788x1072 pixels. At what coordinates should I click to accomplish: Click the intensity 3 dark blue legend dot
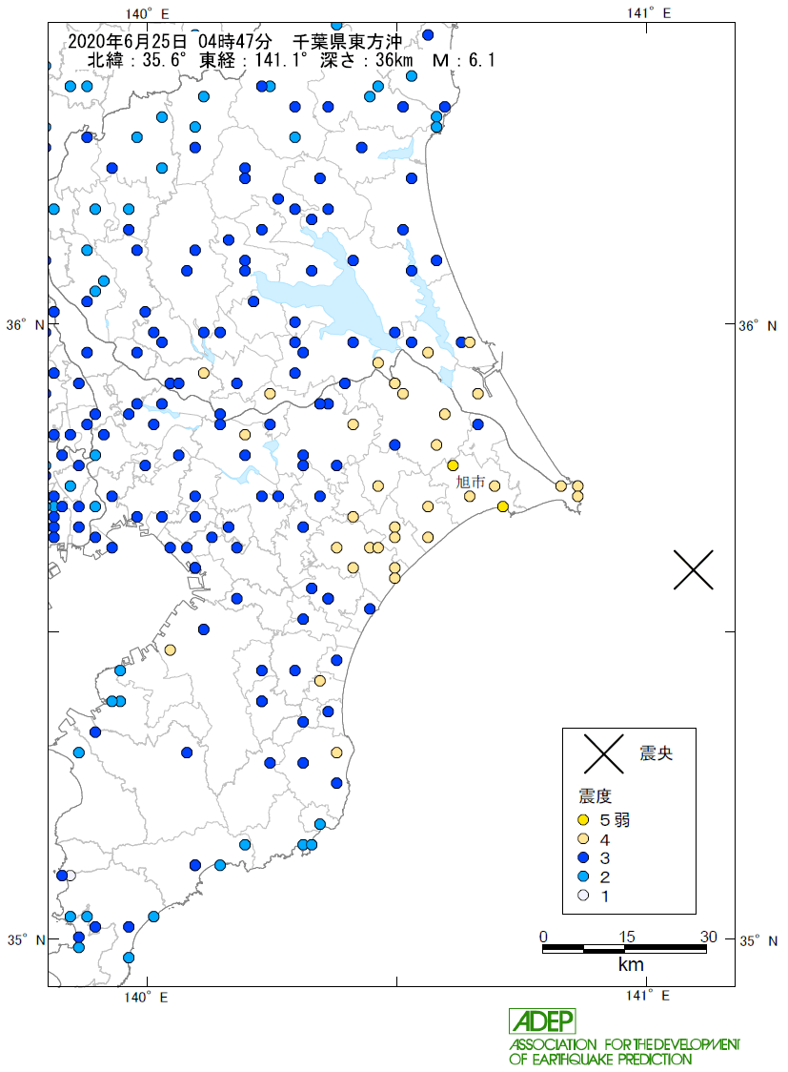click(x=583, y=857)
